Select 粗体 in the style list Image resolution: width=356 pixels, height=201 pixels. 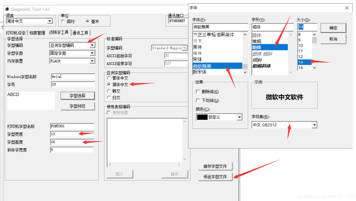coord(270,47)
